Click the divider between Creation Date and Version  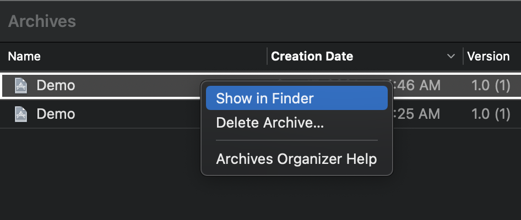coord(463,56)
